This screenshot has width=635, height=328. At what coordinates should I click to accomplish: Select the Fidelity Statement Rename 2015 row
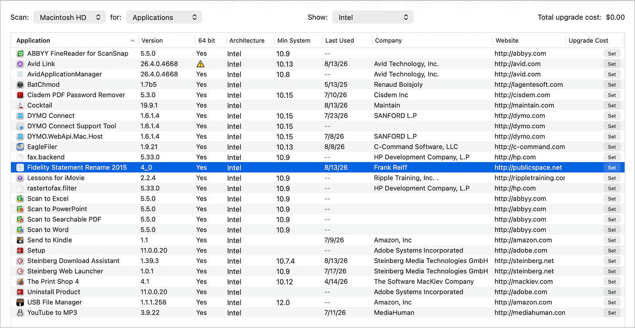[x=317, y=167]
